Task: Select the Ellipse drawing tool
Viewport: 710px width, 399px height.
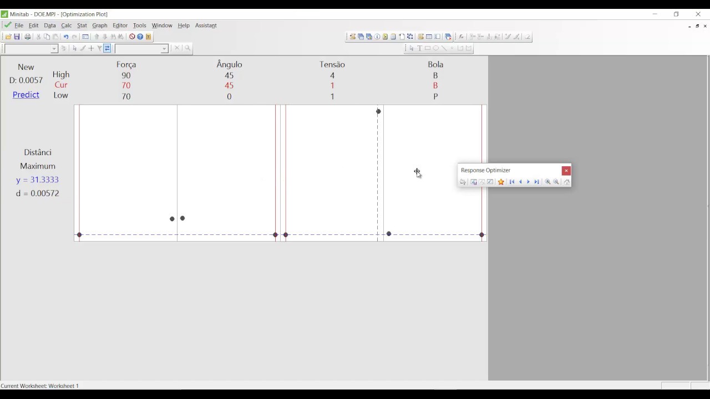Action: point(435,48)
